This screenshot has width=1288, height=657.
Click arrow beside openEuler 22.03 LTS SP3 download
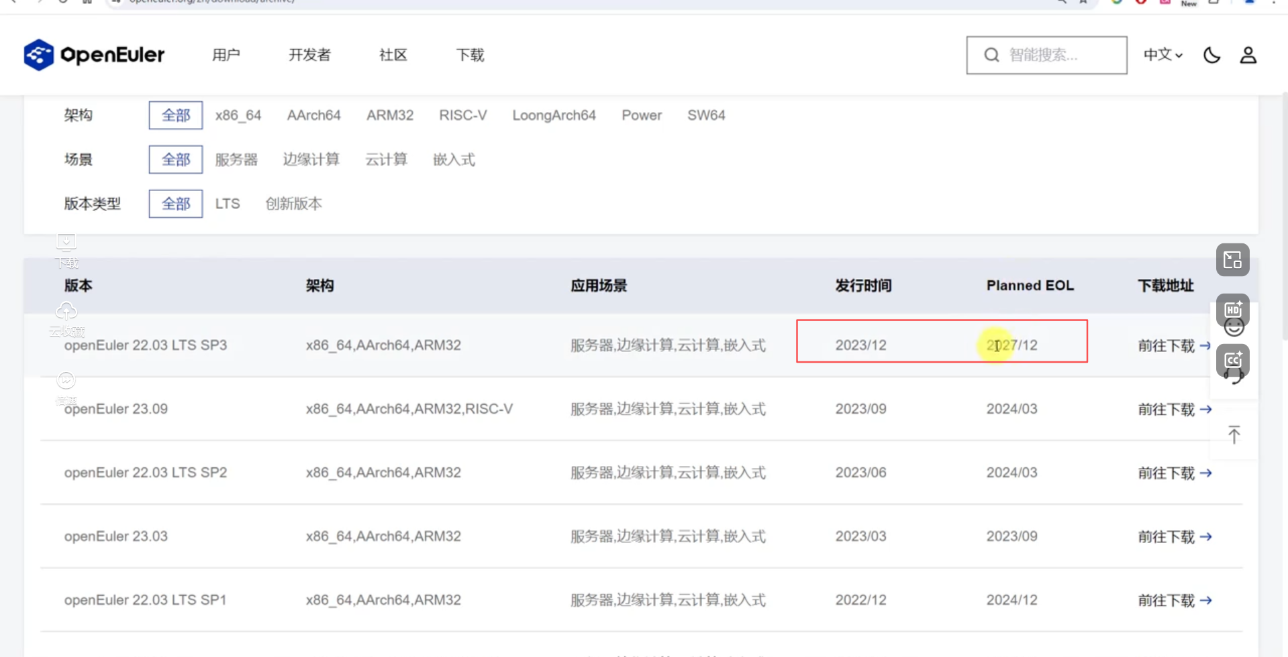click(x=1205, y=345)
